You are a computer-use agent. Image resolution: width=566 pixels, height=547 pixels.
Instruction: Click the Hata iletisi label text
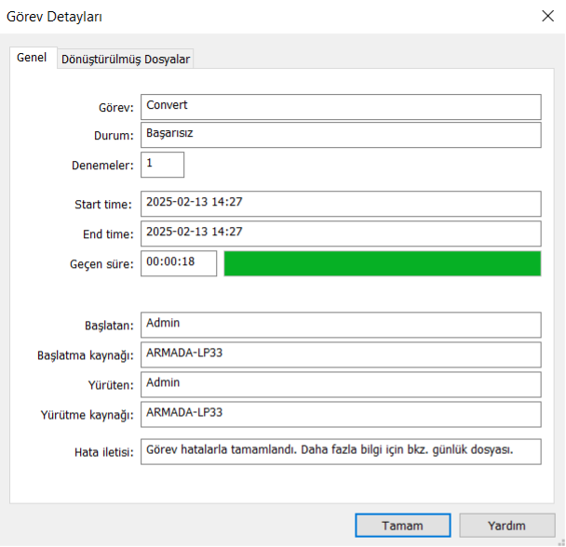coord(103,452)
